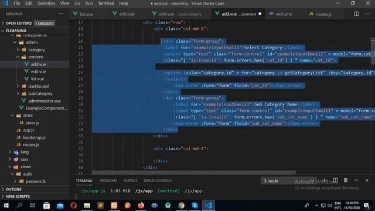Switch to the web.php editor tab

[284, 14]
